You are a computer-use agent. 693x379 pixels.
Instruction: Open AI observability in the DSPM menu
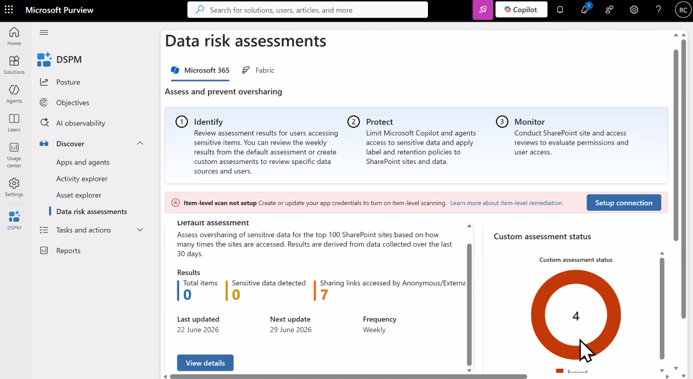[x=81, y=123]
